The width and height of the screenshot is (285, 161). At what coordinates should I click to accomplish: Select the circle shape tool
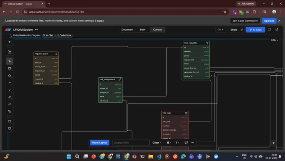[10, 76]
